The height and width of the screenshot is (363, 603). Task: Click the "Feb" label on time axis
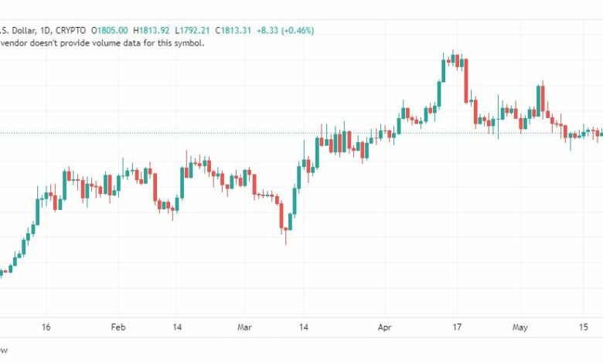click(x=118, y=327)
